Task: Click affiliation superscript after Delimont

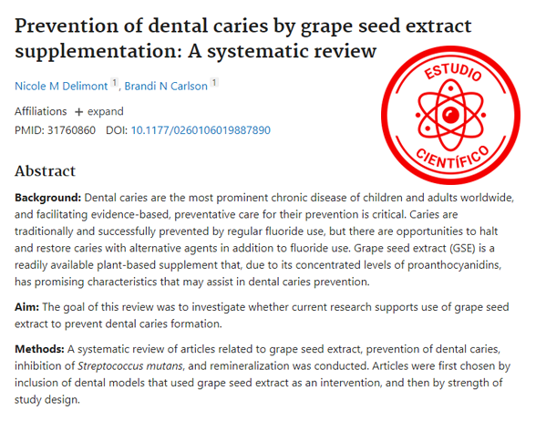Action: [114, 82]
